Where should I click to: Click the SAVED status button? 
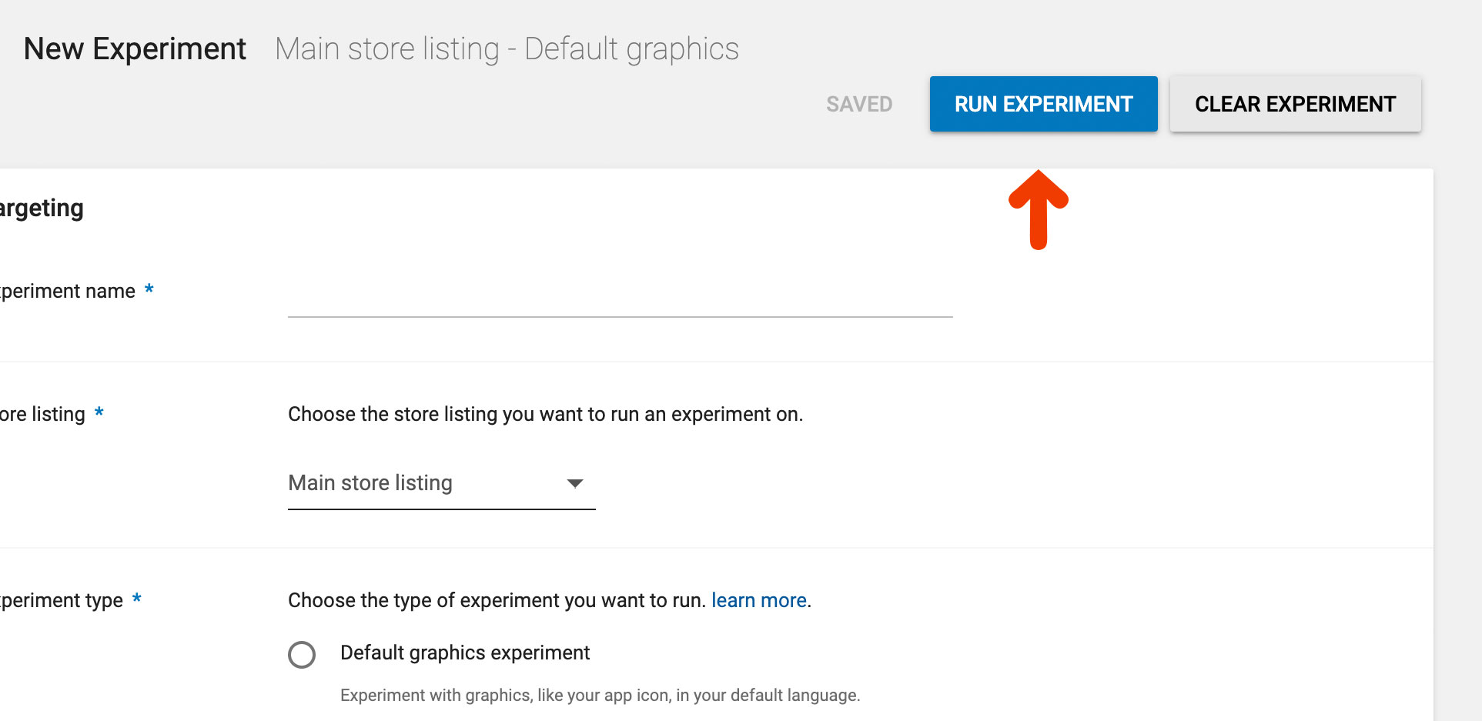click(859, 104)
